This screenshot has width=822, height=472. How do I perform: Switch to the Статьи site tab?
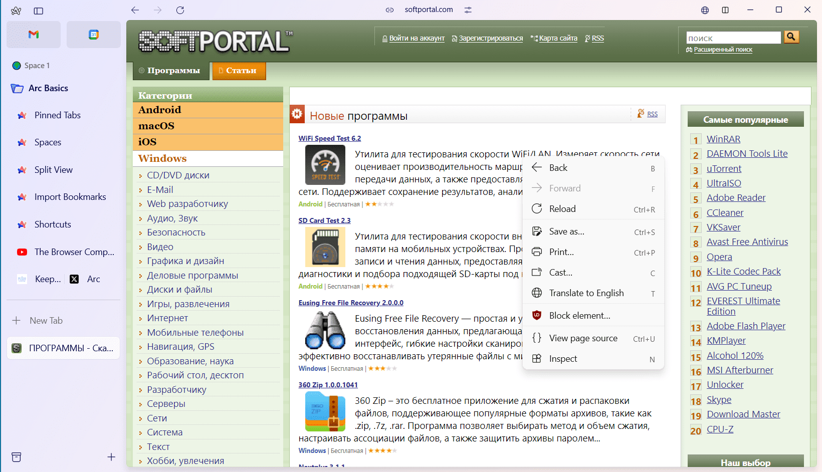pos(239,71)
